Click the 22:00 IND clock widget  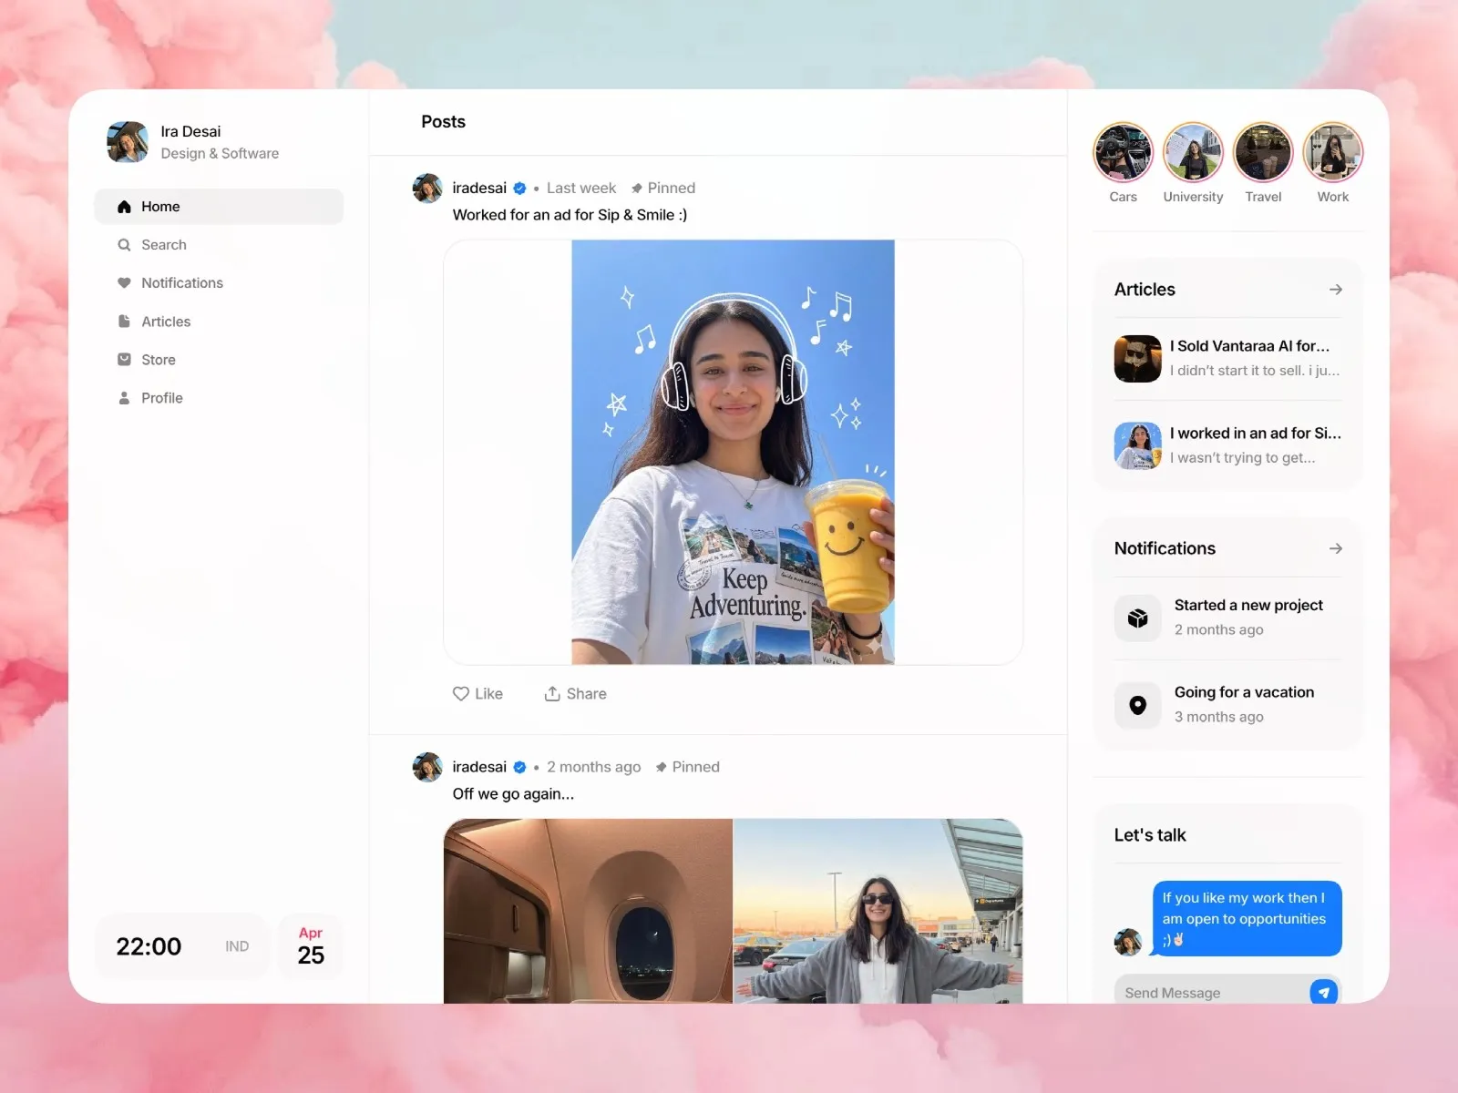click(181, 946)
